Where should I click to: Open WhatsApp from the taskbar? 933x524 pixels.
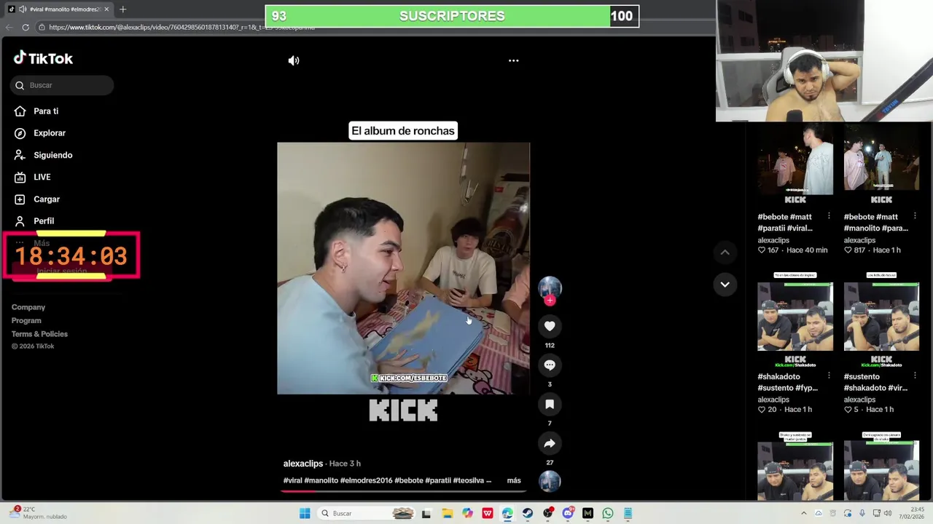[x=608, y=513]
